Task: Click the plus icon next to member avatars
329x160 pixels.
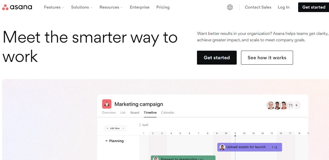Action: click(x=297, y=105)
